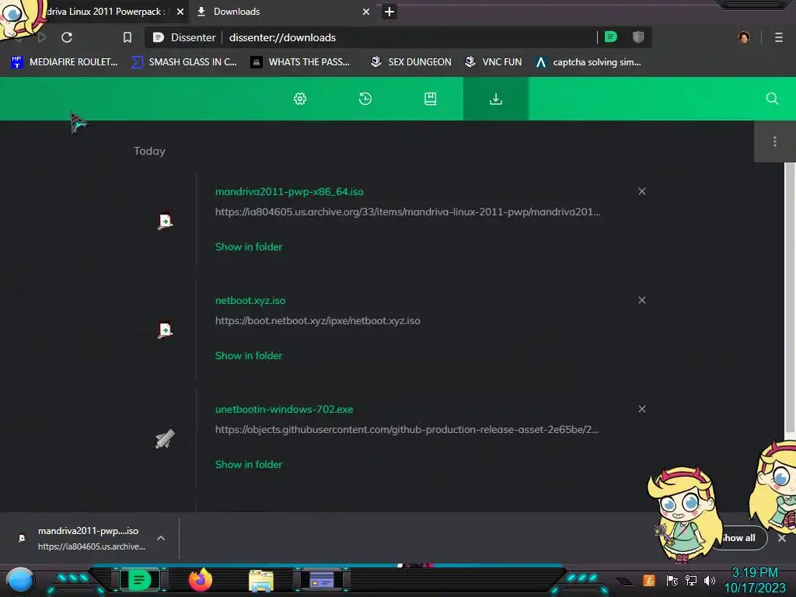796x597 pixels.
Task: Close the bottom downloads shelf
Action: [782, 538]
